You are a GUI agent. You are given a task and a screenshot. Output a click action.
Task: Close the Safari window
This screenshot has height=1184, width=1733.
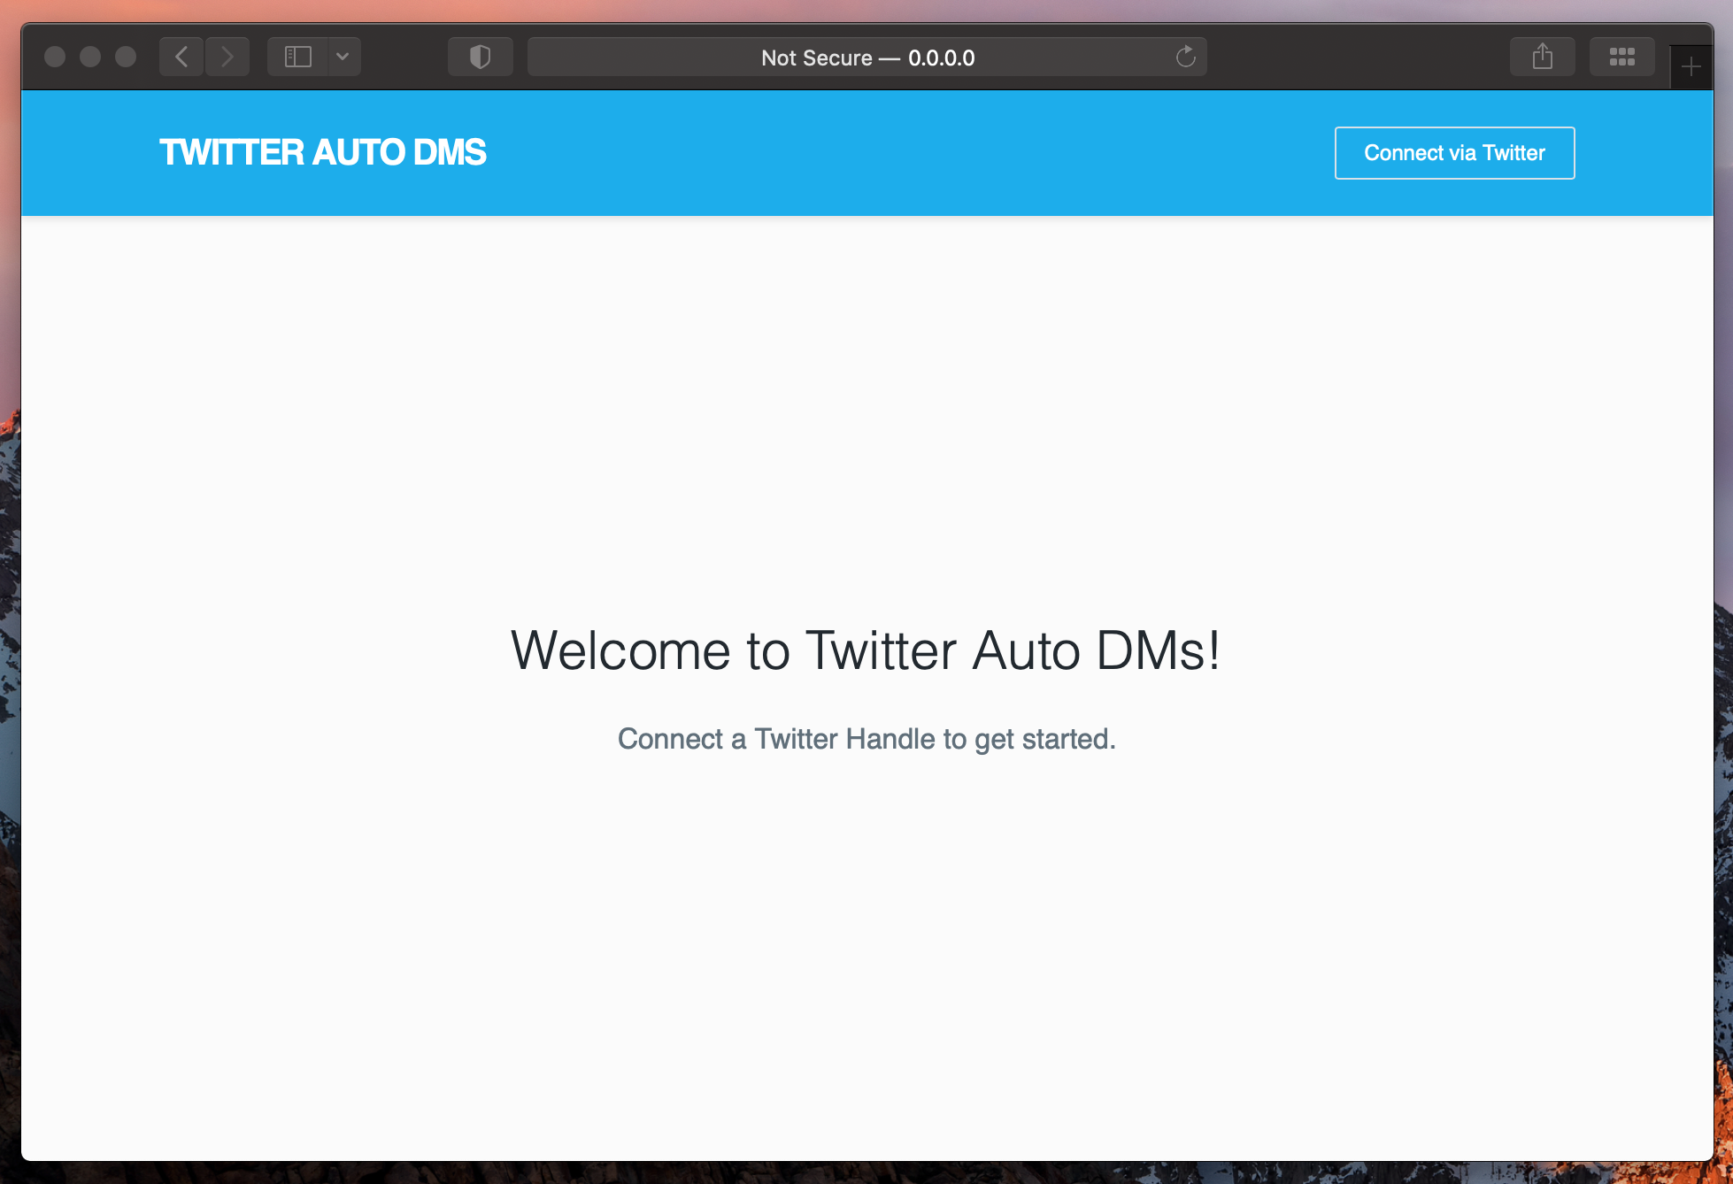(x=55, y=58)
